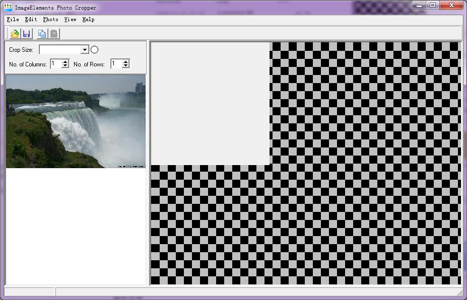
Task: Click the down spinner for No. of Columns
Action: tap(65, 66)
